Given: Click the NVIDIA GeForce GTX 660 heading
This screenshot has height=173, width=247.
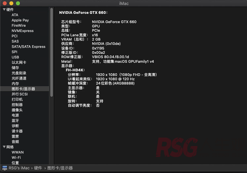Looking at the screenshot, I should (83, 12).
